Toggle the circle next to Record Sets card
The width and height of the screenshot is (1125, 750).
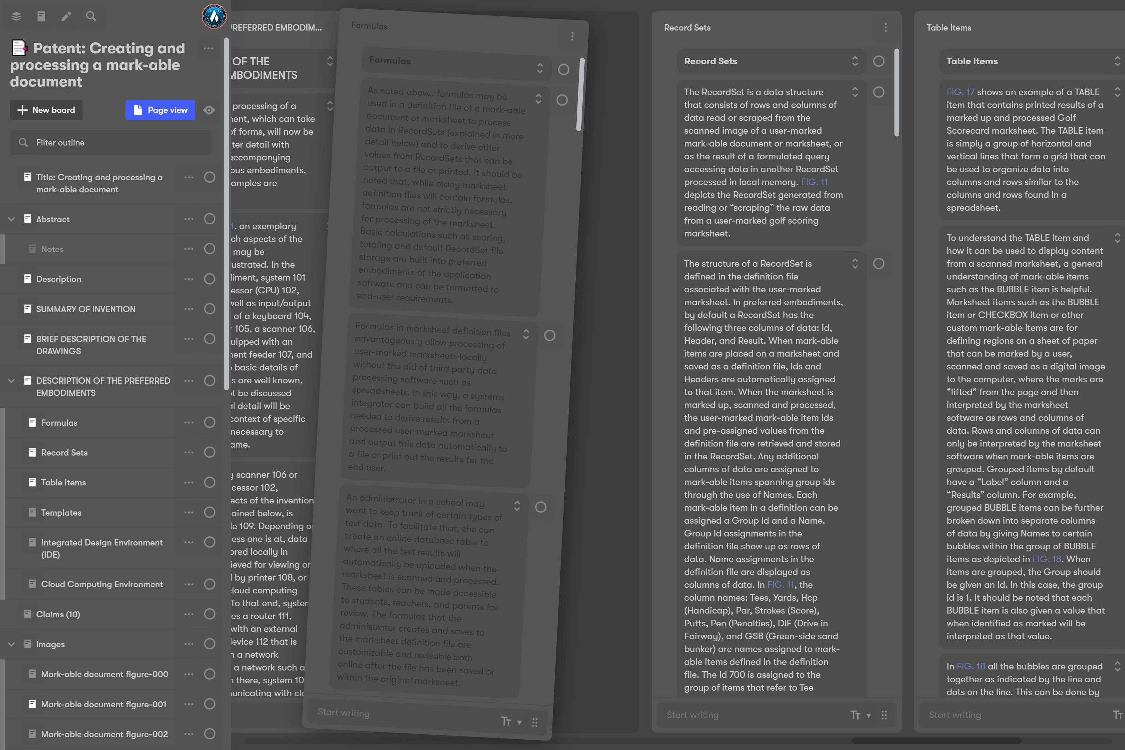[x=879, y=61]
